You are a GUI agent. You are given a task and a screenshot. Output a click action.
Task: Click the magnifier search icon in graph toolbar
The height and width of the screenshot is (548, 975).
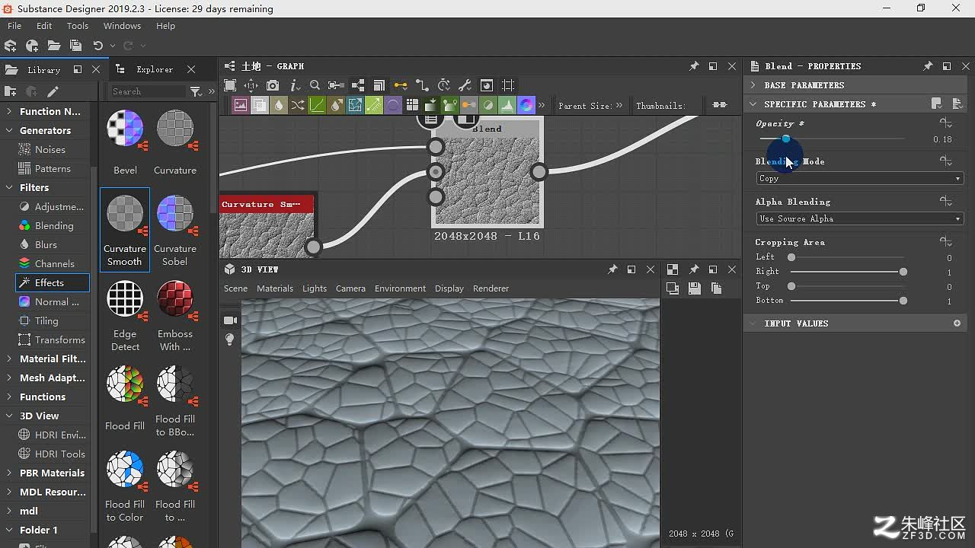(315, 85)
